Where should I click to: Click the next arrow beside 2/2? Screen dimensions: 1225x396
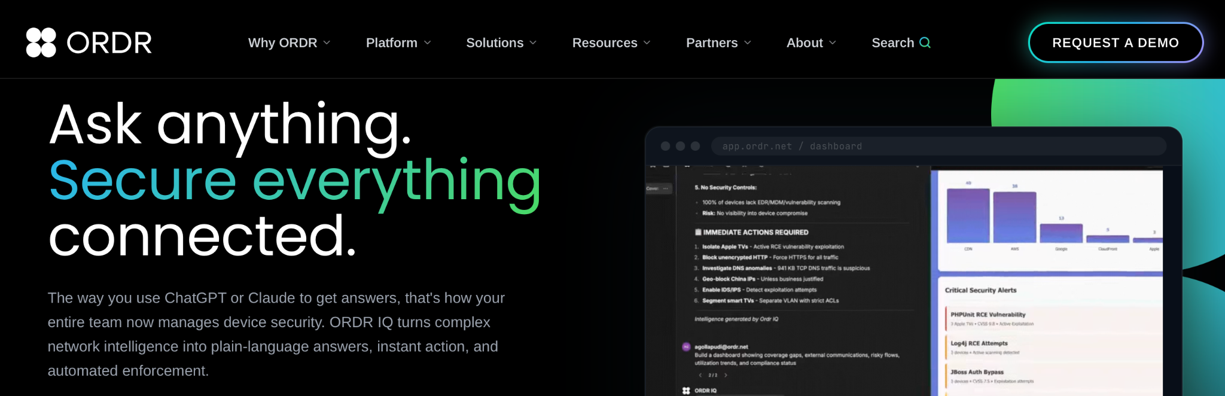coord(726,375)
